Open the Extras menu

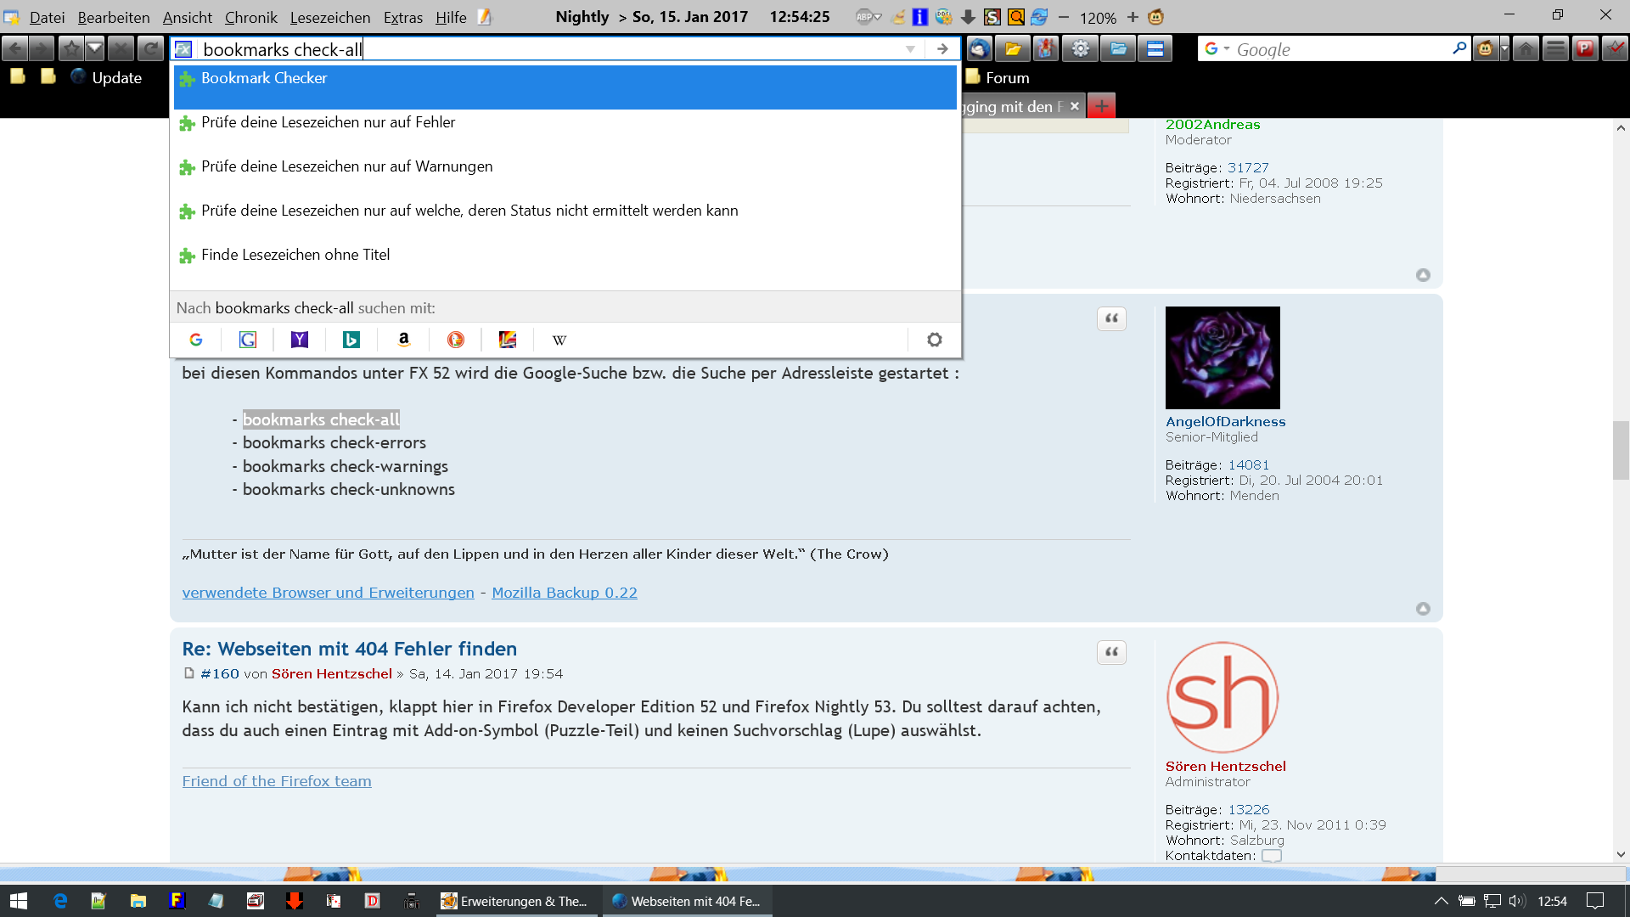(x=402, y=17)
